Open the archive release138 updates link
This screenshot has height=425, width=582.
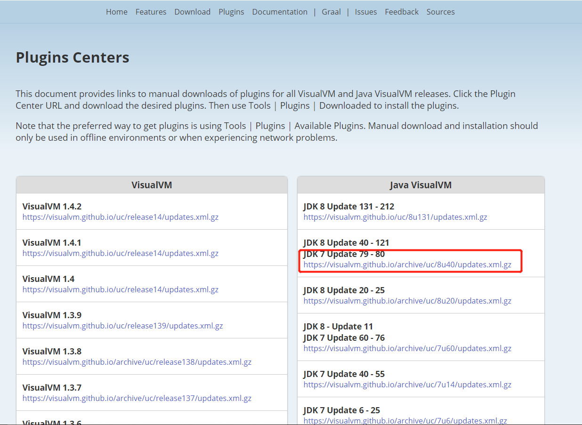[137, 362]
